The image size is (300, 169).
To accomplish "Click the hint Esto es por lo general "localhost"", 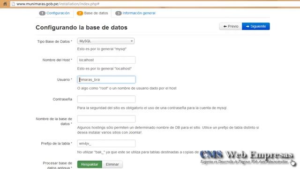I will click(105, 69).
